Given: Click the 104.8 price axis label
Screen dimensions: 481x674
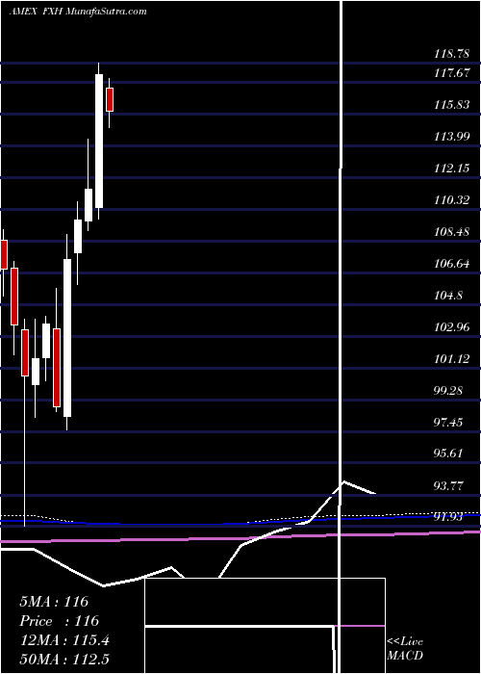Looking at the screenshot, I should pyautogui.click(x=448, y=296).
